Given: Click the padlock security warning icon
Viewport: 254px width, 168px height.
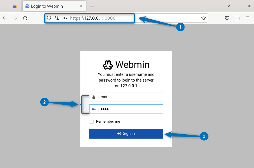Looking at the screenshot, I should pos(57,18).
